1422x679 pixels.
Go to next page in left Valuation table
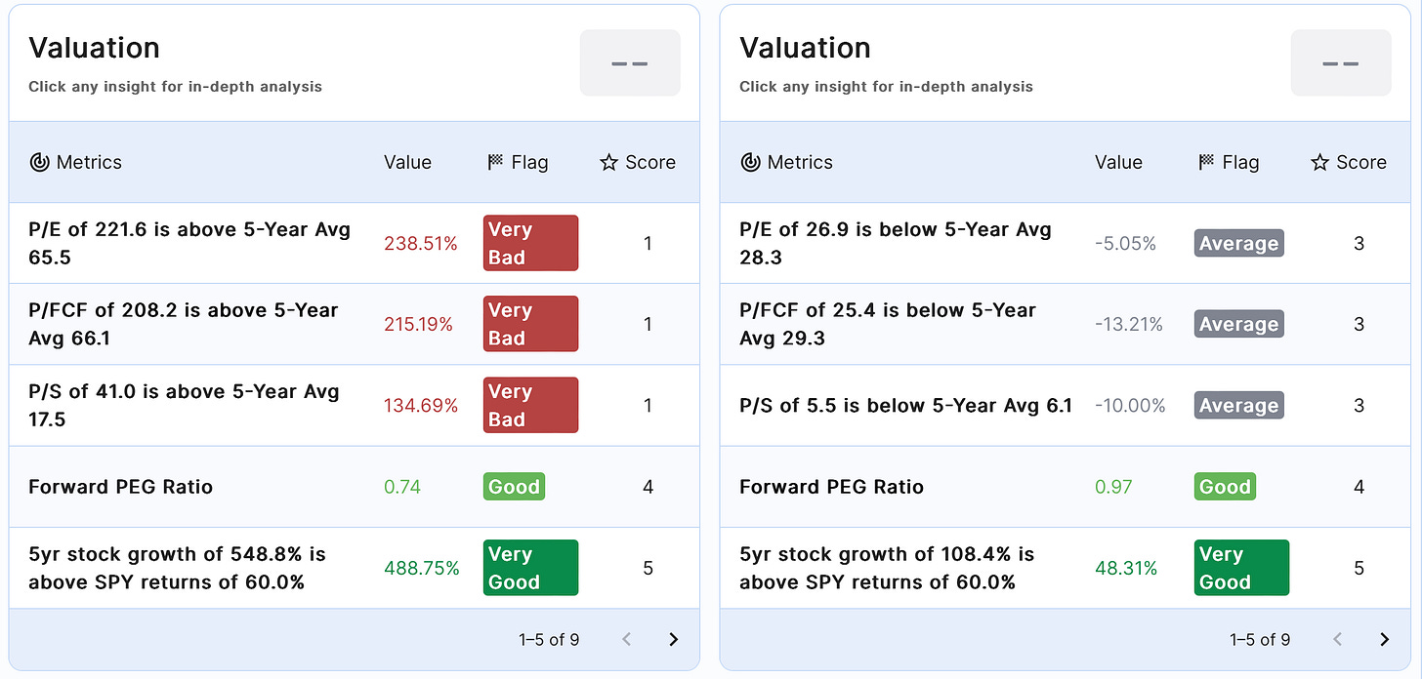point(673,640)
